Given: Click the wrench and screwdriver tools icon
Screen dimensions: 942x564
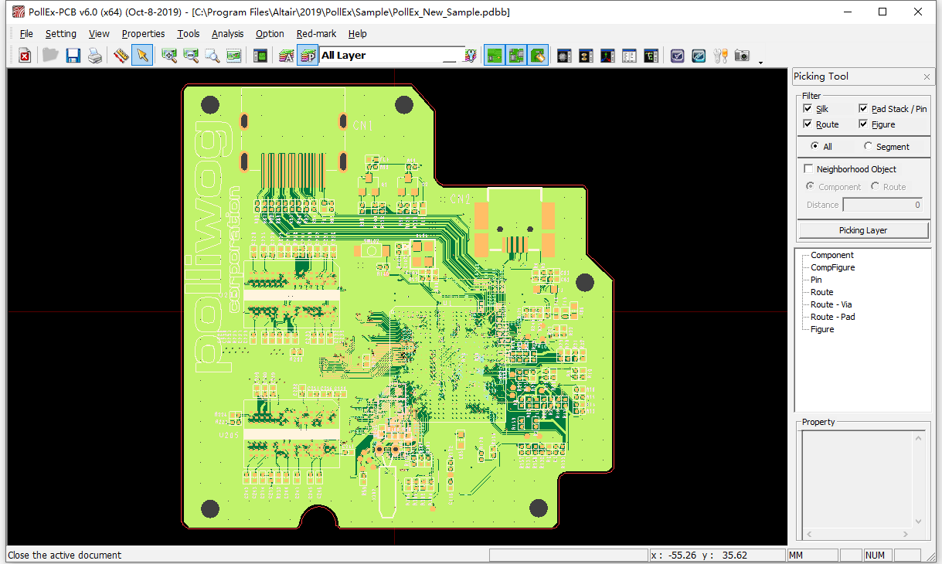Looking at the screenshot, I should (720, 56).
